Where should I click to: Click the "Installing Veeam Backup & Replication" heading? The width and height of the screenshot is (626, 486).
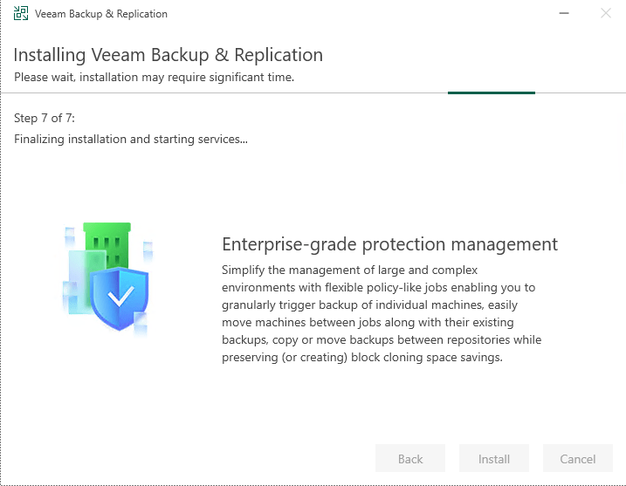(169, 55)
